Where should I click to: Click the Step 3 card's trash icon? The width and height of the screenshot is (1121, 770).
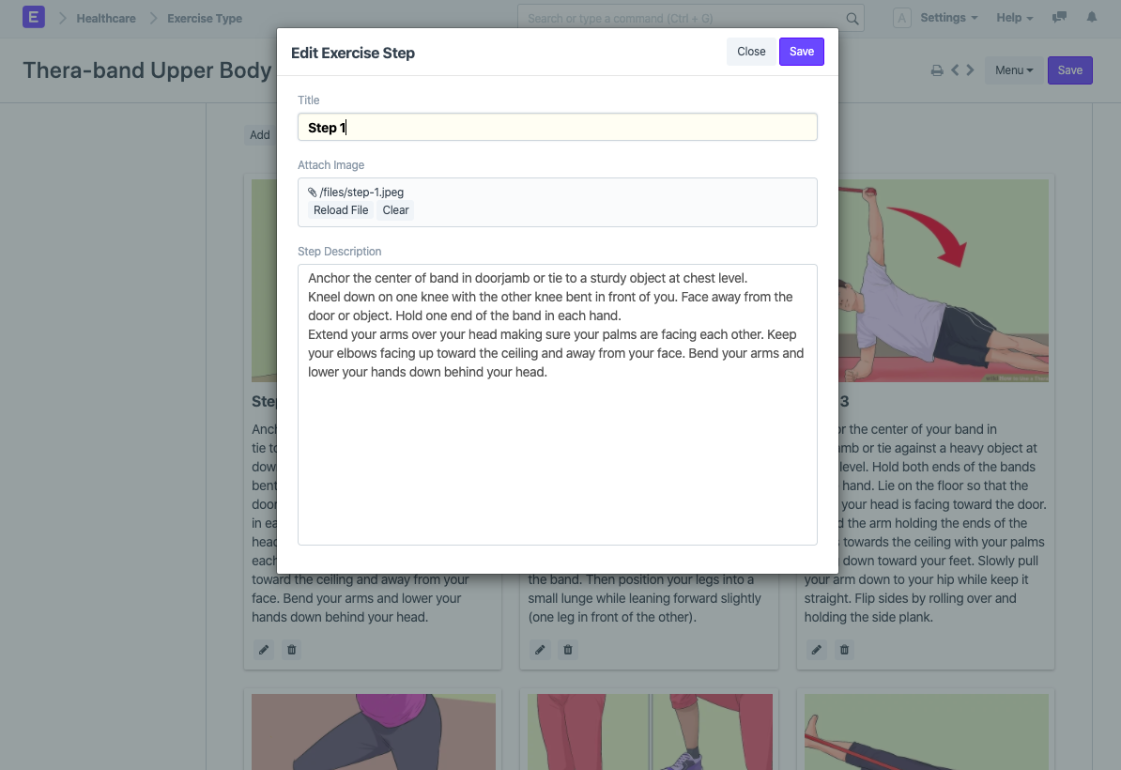click(844, 650)
